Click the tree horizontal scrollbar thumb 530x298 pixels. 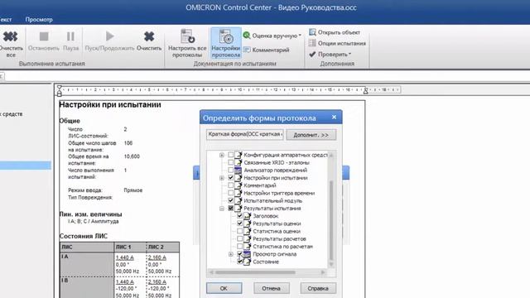coord(255,272)
